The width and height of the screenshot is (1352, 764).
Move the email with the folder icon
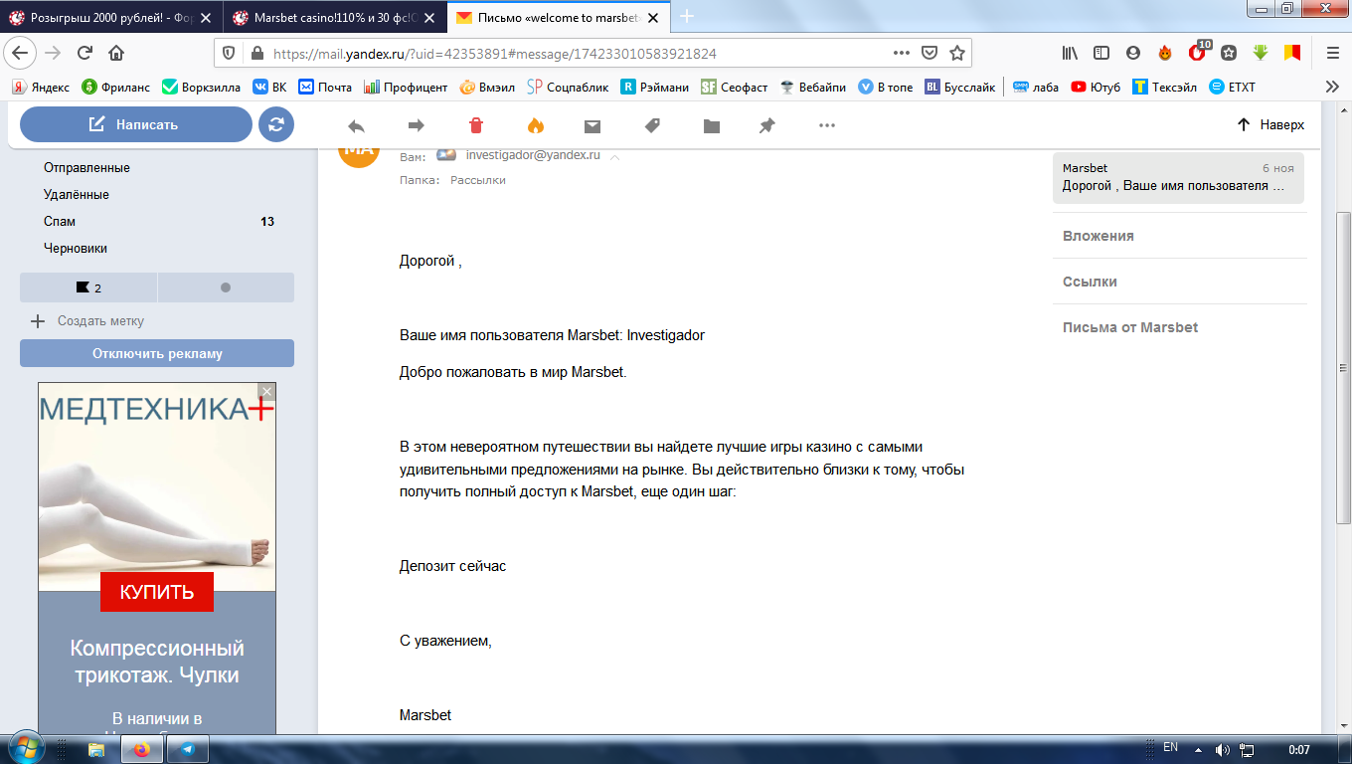click(711, 125)
